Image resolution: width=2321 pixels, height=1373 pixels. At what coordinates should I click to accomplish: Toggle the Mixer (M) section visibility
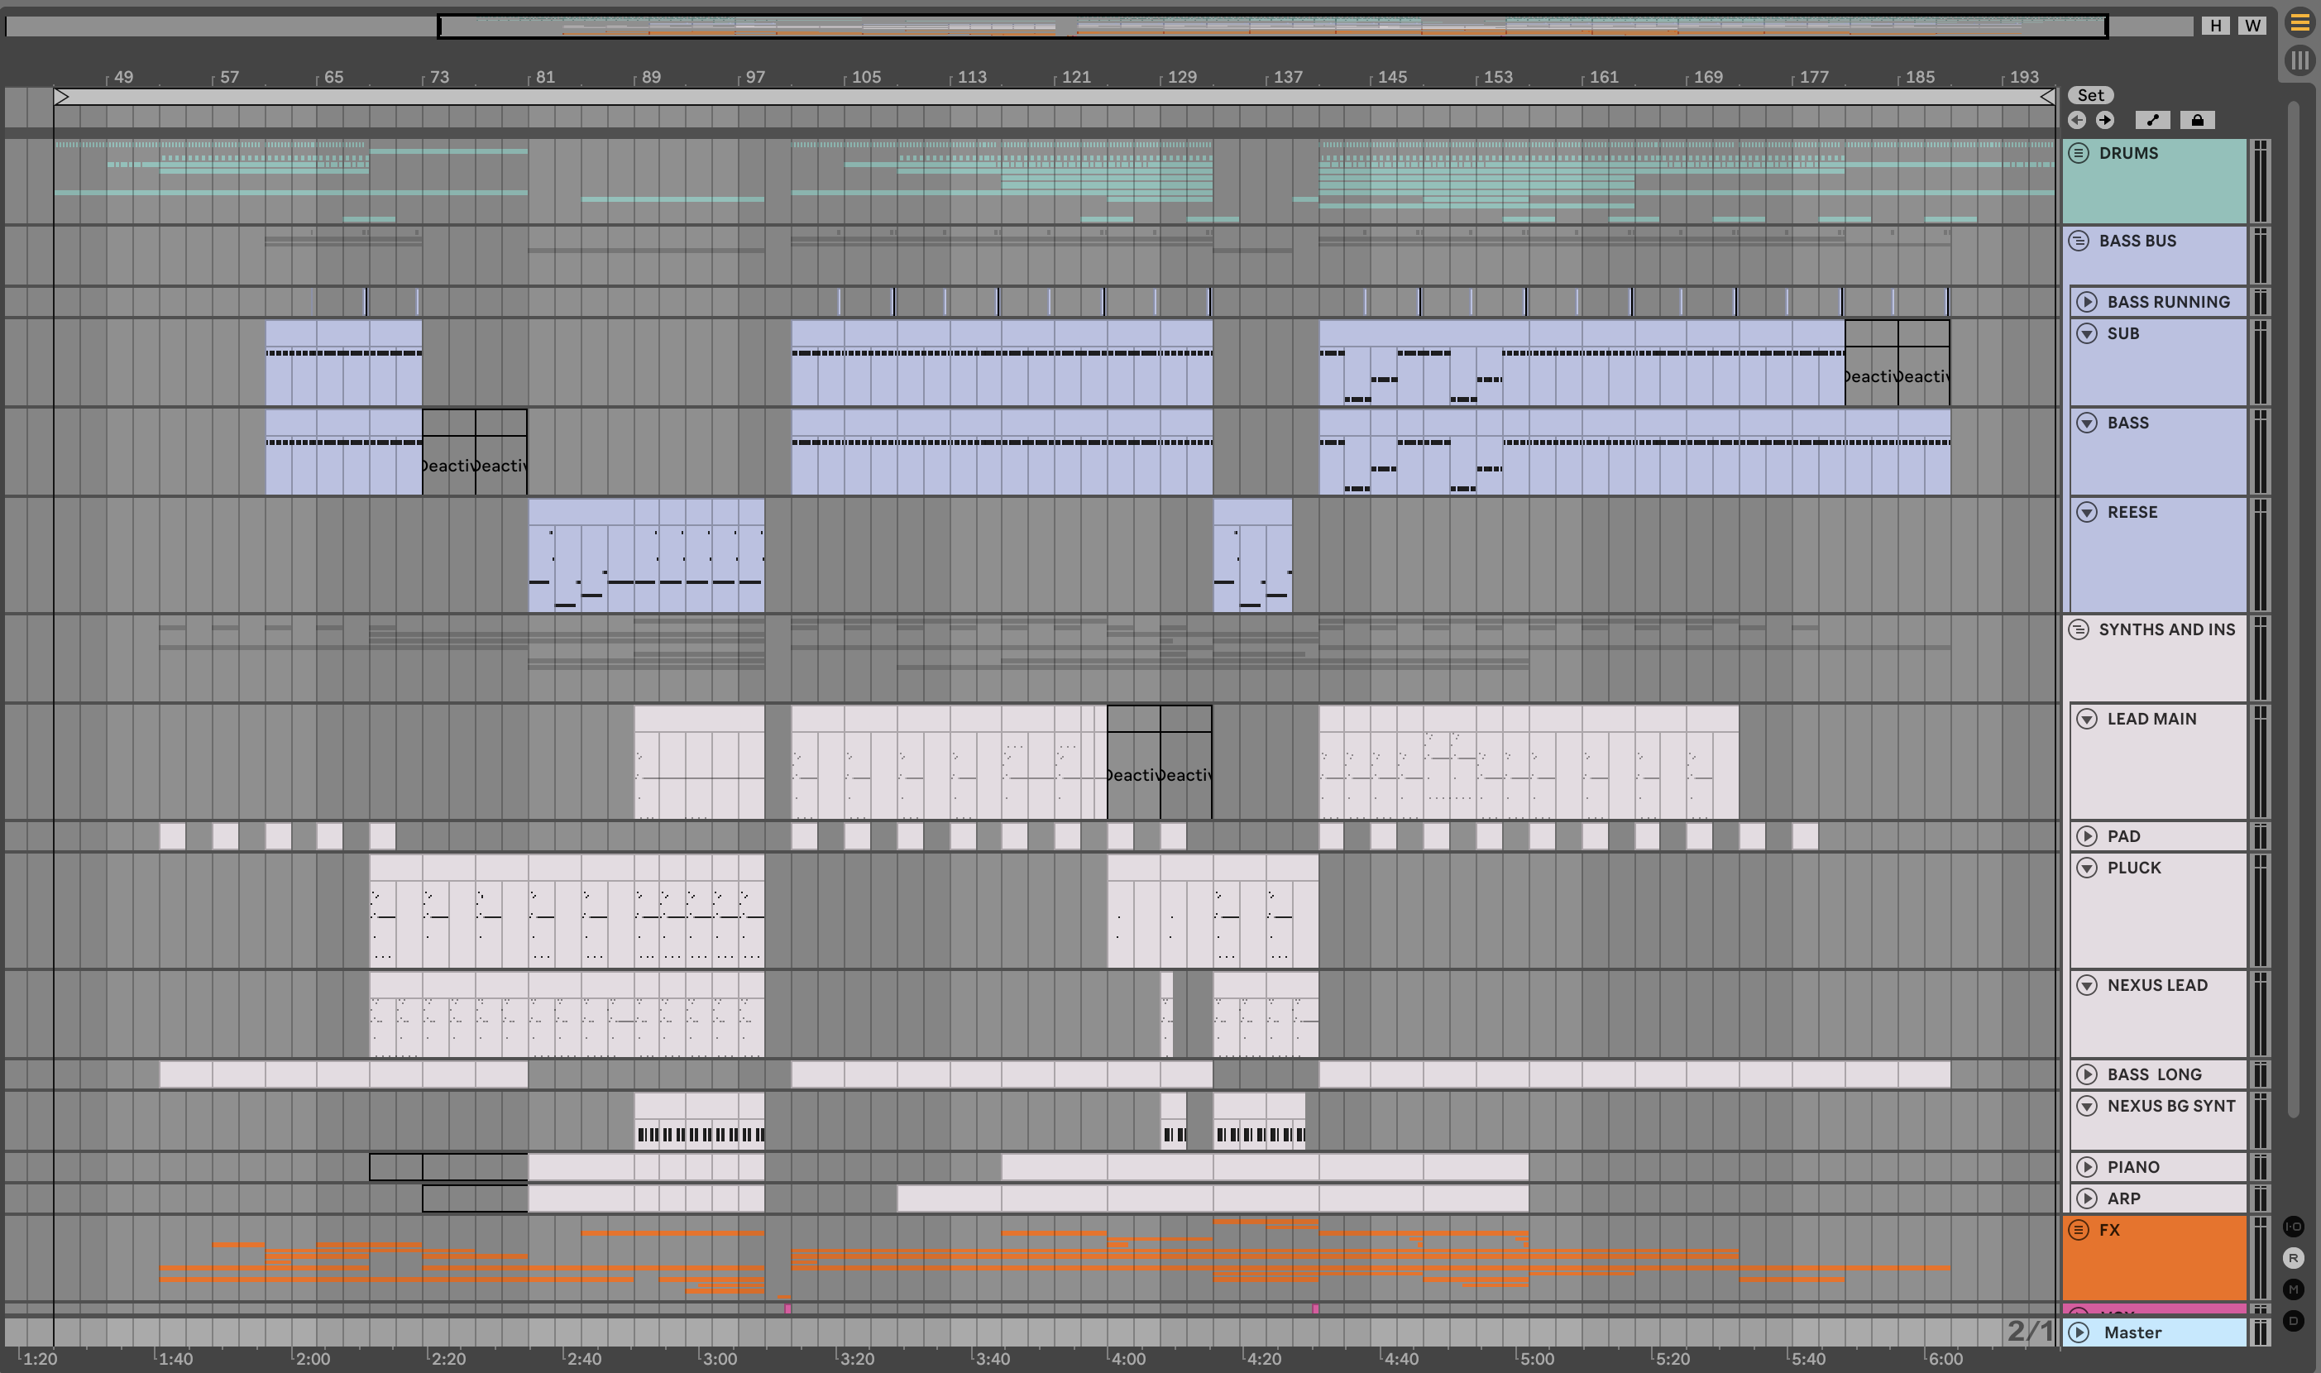pos(2293,1289)
